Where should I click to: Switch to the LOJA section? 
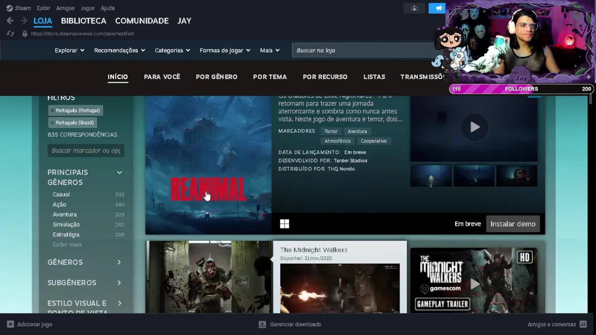point(43,20)
